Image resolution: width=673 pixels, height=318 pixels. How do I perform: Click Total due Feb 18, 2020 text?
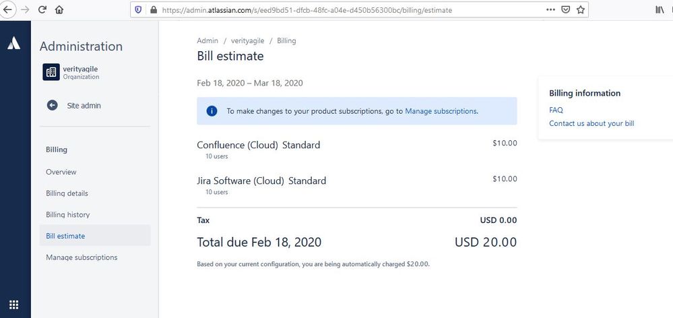[x=259, y=243]
